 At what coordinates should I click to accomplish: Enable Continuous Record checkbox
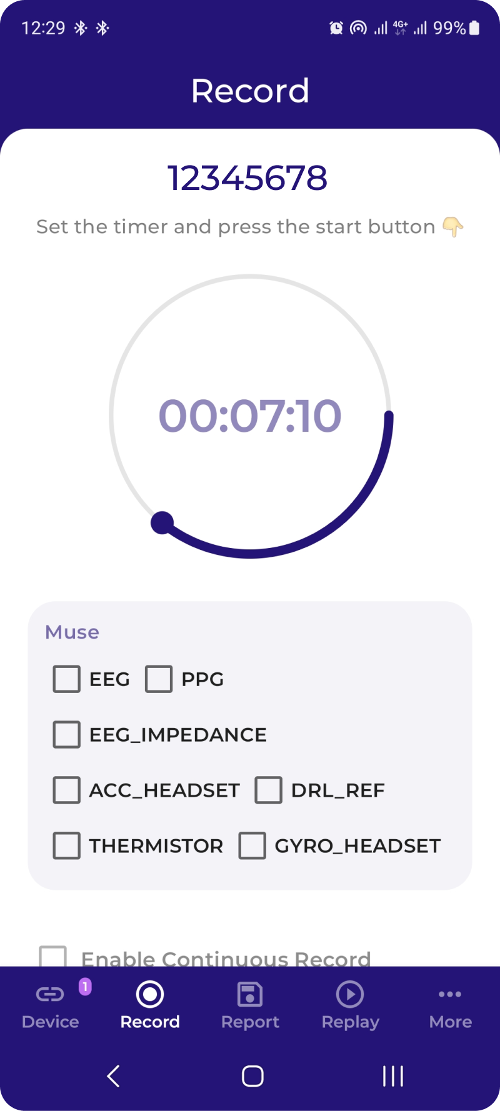tap(53, 957)
